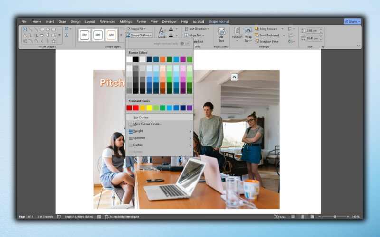Pick the Rectangle shape in Insert Shapes
The image size is (380, 237).
(42, 30)
